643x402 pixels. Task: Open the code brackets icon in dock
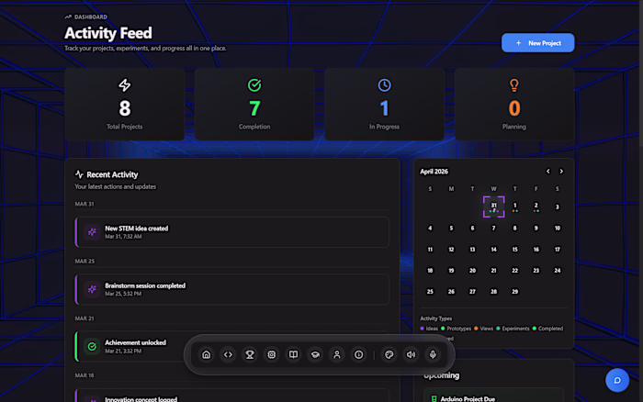(228, 354)
